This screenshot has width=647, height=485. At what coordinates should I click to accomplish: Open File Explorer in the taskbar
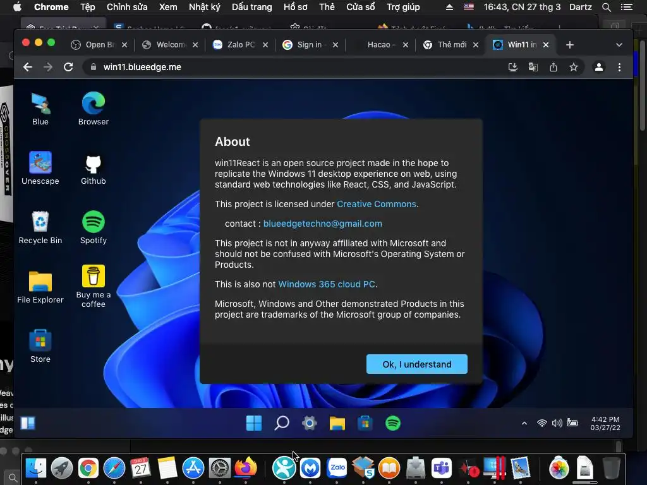(337, 423)
